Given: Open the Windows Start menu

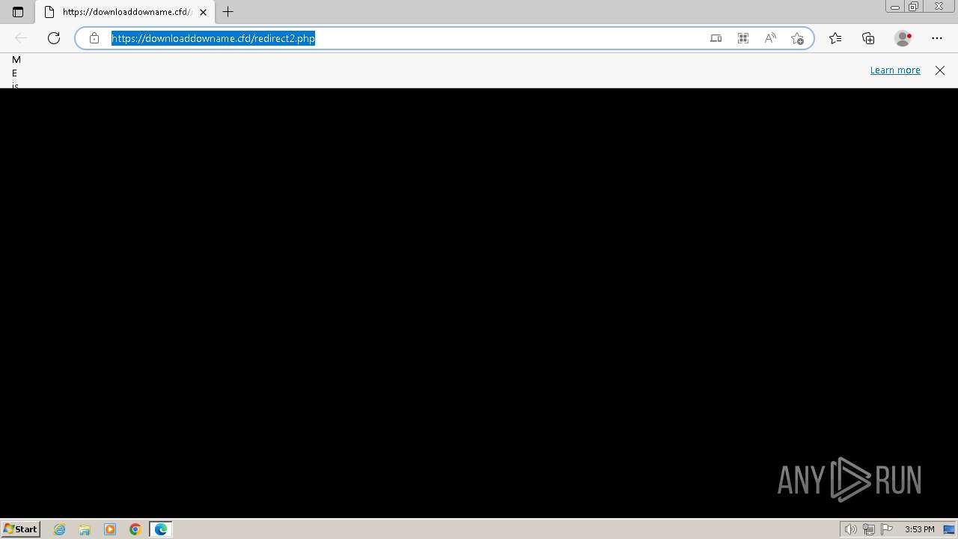Looking at the screenshot, I should pos(21,529).
